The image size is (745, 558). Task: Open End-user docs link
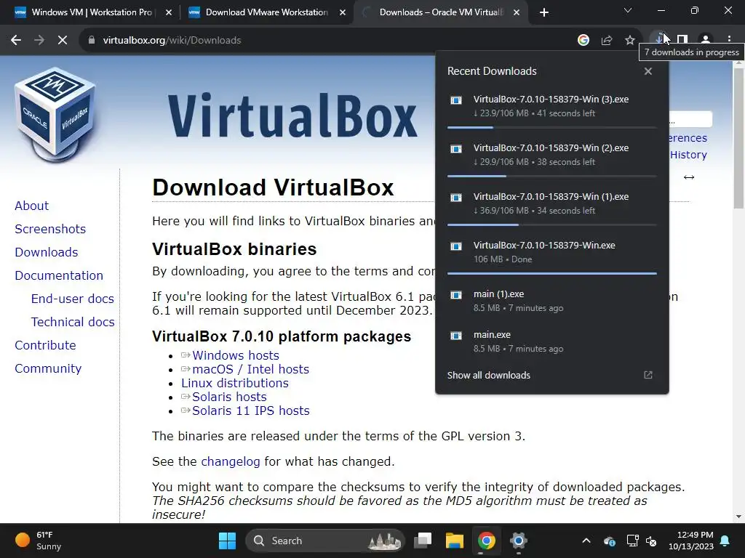72,299
